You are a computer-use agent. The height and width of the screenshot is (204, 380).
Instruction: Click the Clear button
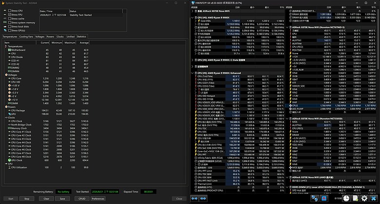click(x=46, y=199)
